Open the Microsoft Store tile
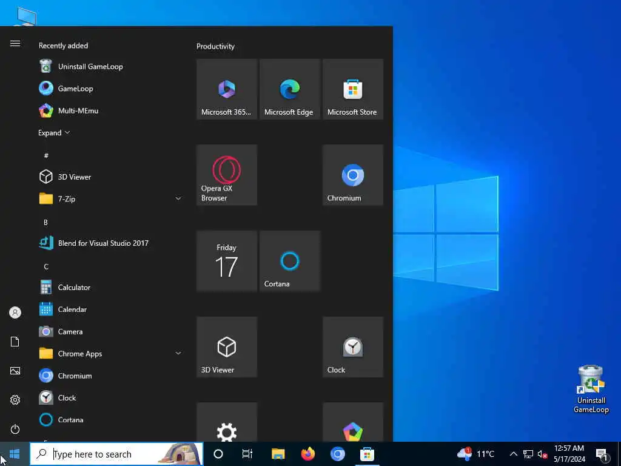This screenshot has height=466, width=621. (x=353, y=89)
